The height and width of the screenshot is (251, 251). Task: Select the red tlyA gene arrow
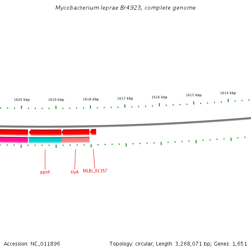(76, 132)
